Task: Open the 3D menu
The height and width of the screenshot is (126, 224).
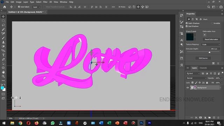Action: (x=50, y=2)
